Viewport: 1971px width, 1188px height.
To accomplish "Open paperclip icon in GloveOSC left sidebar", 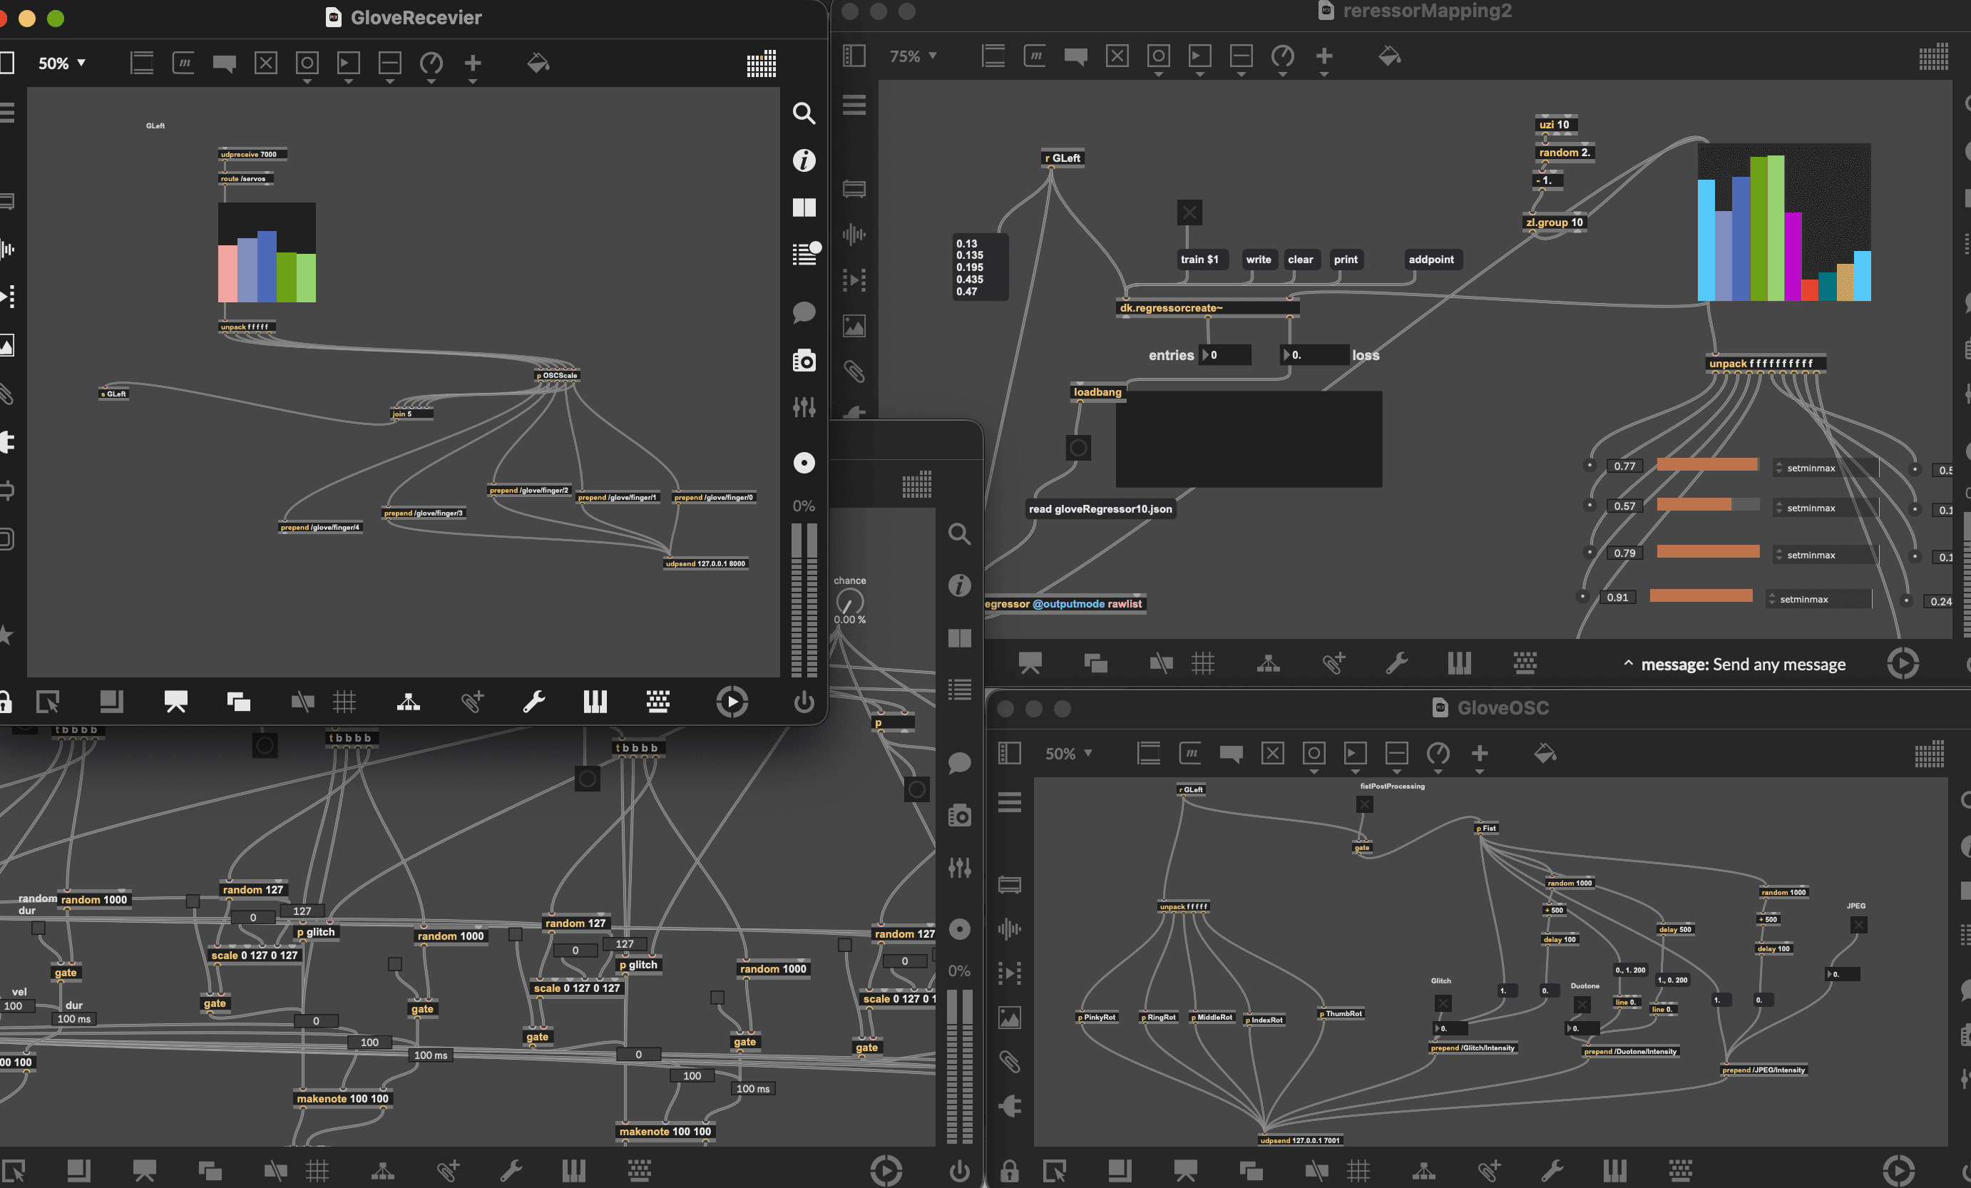I will click(x=1010, y=1062).
